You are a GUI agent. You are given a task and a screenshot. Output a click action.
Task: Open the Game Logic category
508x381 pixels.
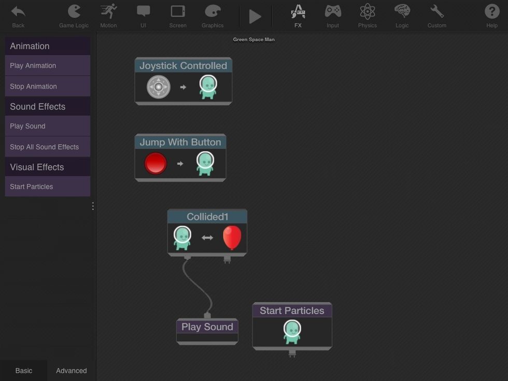(74, 12)
